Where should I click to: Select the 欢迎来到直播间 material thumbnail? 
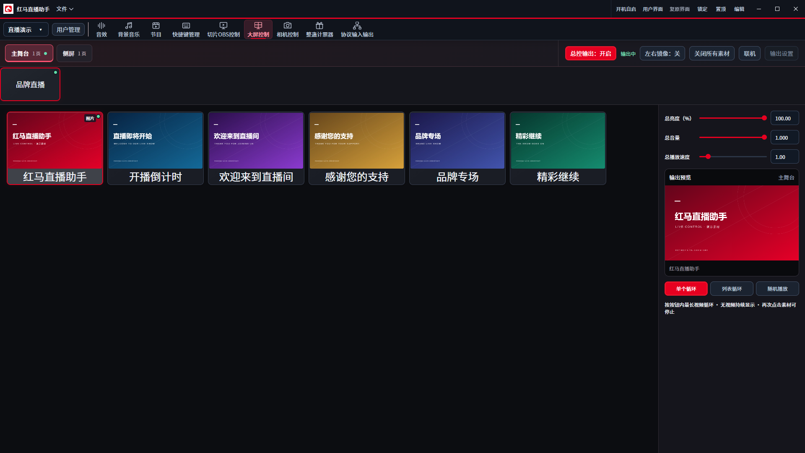tap(256, 148)
